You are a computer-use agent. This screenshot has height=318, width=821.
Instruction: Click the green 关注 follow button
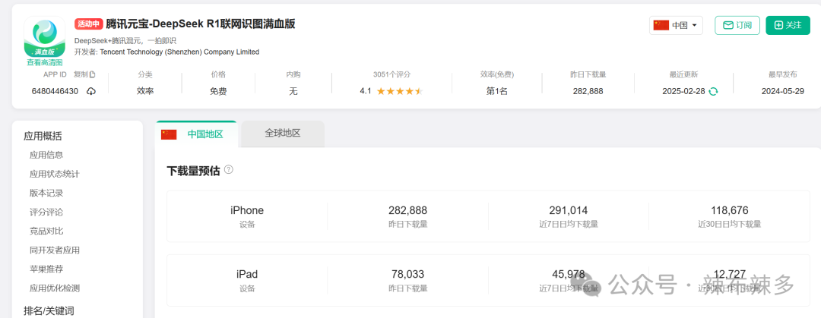point(788,25)
